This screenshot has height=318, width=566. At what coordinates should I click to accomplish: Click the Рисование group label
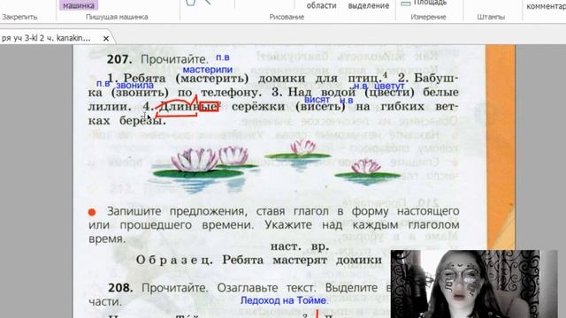point(287,17)
